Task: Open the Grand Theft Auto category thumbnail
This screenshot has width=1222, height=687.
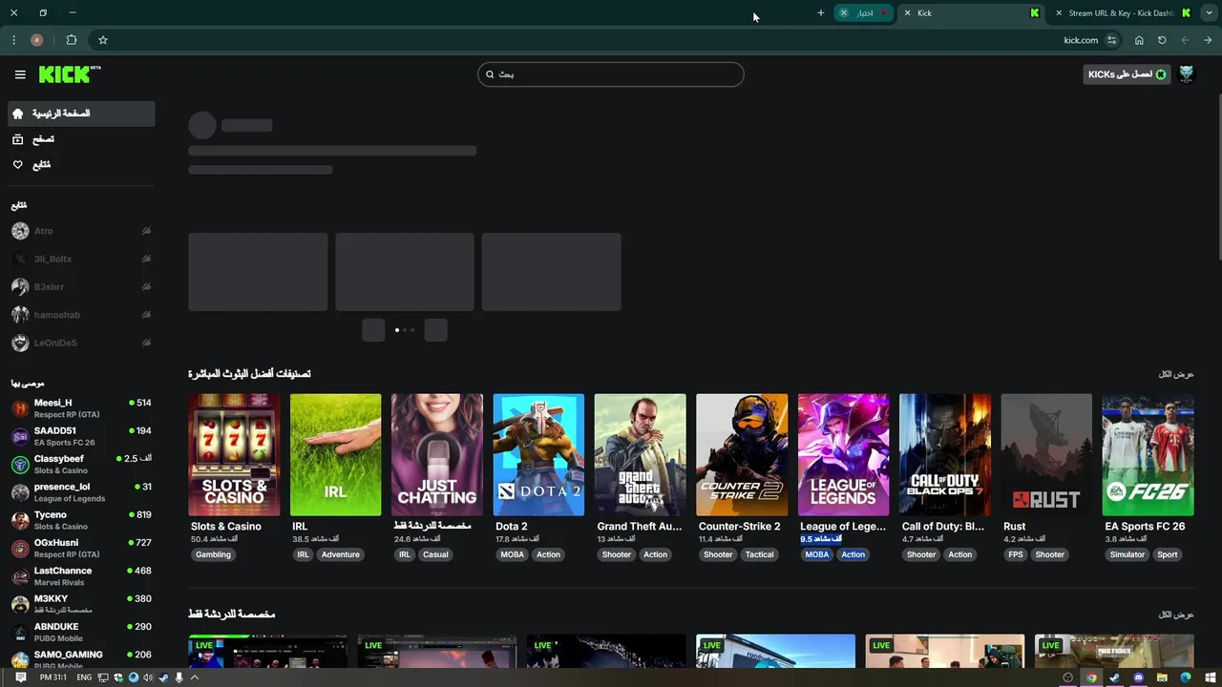Action: point(640,455)
